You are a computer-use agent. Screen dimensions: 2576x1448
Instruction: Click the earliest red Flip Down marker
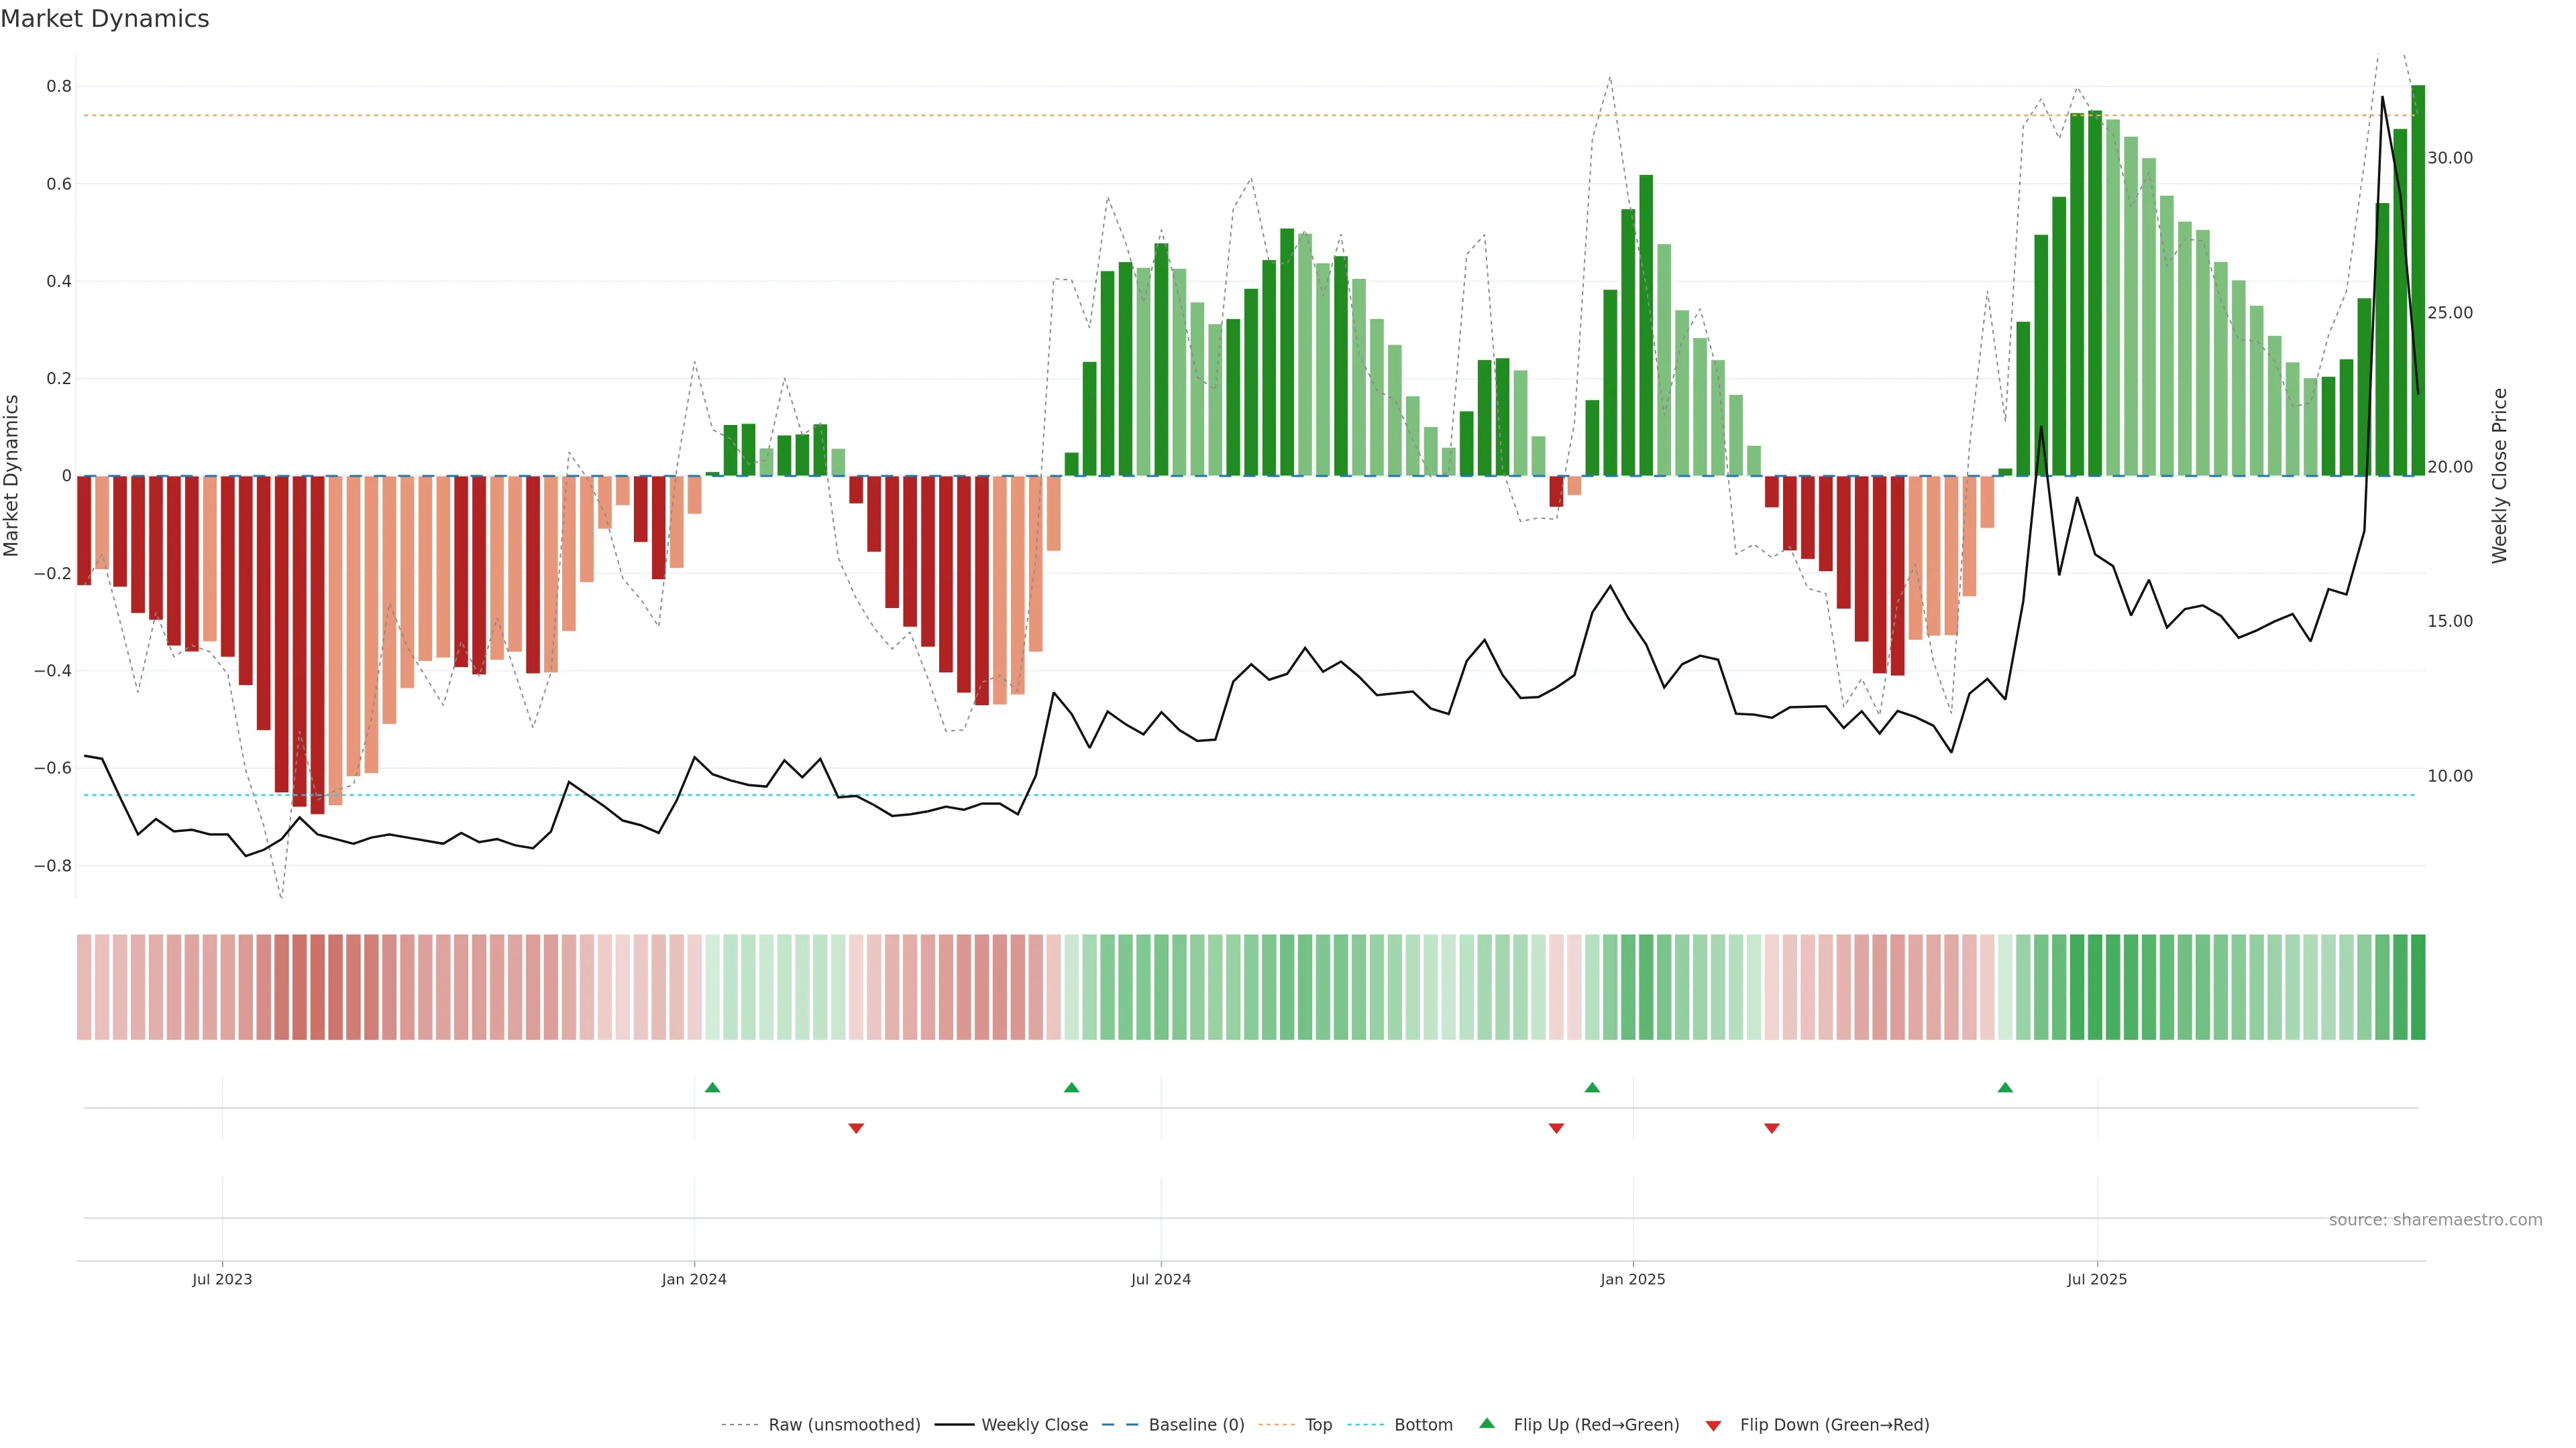[856, 1128]
